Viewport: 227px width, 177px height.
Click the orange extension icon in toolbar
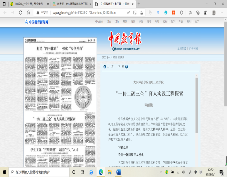(174, 13)
